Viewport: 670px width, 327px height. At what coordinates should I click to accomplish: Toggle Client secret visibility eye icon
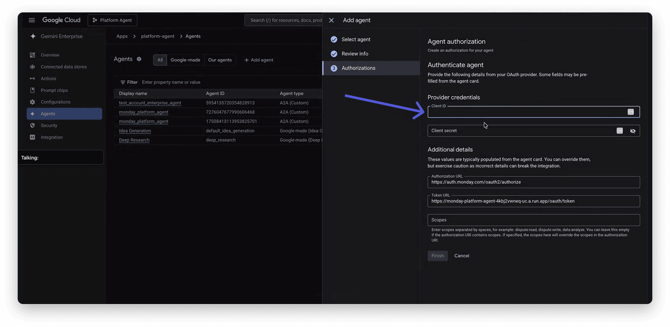[633, 131]
